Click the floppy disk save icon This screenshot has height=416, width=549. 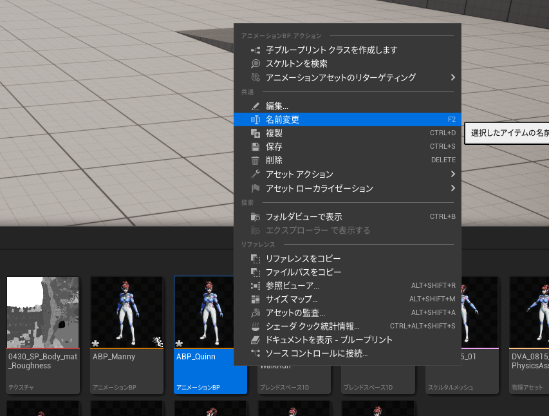point(255,147)
